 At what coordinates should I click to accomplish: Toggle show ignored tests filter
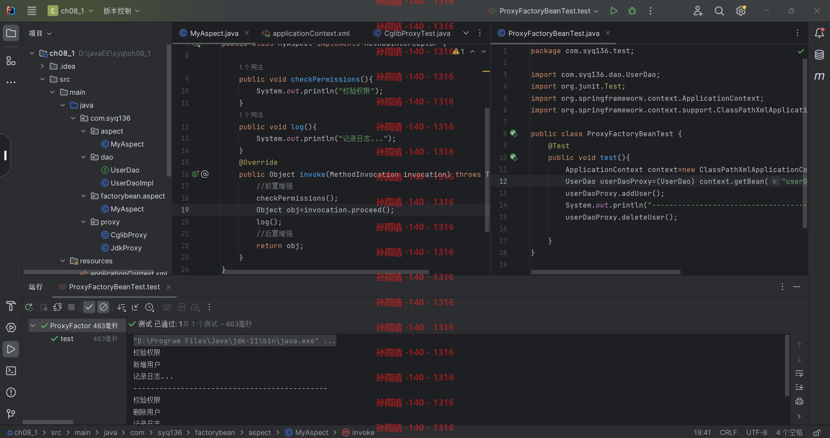[x=103, y=307]
